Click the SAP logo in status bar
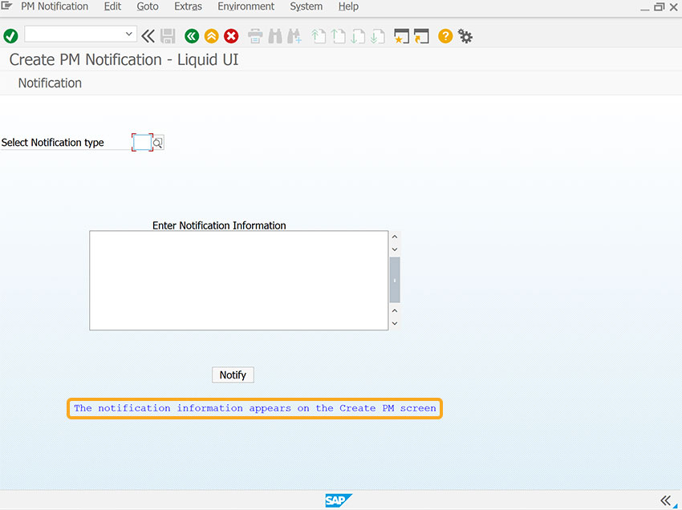The image size is (682, 510). coord(338,500)
